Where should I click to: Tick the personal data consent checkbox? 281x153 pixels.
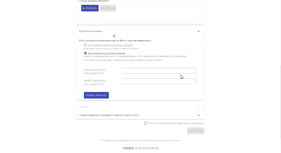pyautogui.click(x=145, y=123)
